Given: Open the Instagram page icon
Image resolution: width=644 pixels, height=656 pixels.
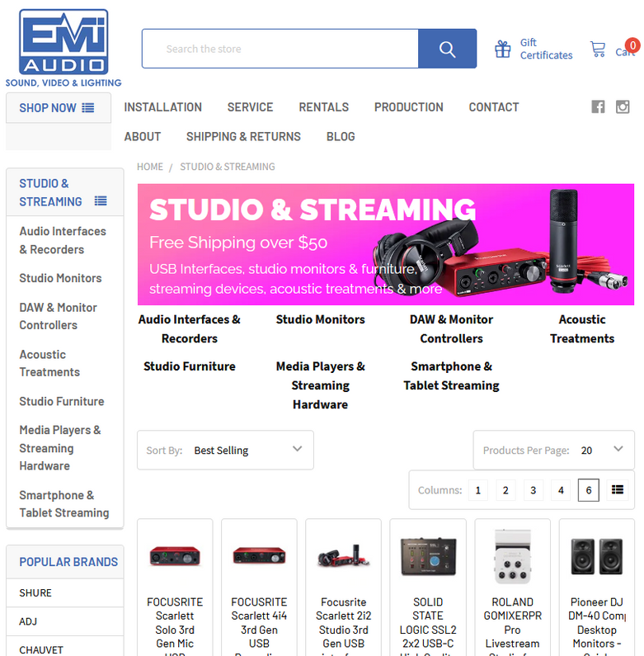Looking at the screenshot, I should pos(623,106).
